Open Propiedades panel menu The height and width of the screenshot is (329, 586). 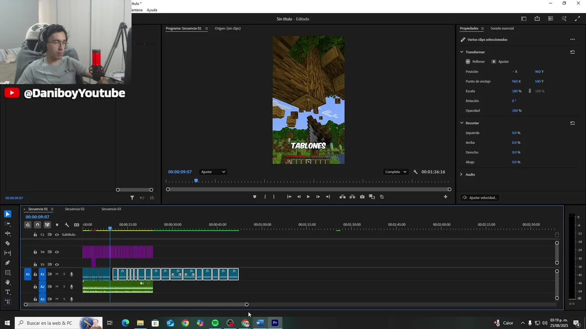(x=482, y=28)
